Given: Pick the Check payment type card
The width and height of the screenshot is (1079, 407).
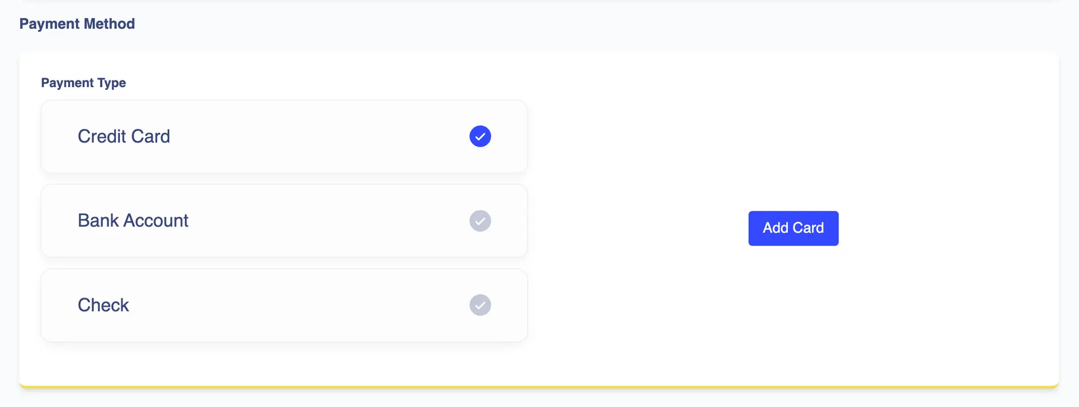Looking at the screenshot, I should 284,305.
